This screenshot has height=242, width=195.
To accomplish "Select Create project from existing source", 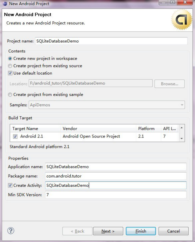I will click(10, 66).
